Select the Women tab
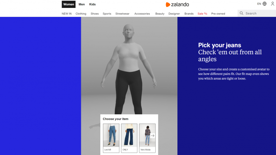This screenshot has height=155, width=276. point(68,4)
